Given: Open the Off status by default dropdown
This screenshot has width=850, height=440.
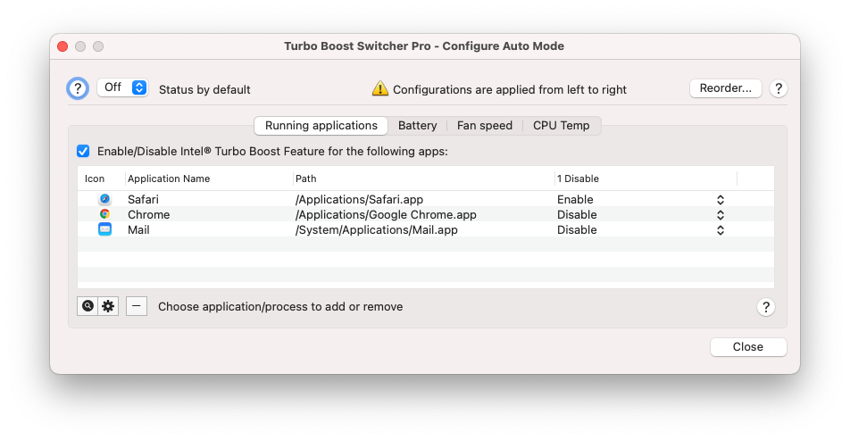Looking at the screenshot, I should 122,87.
